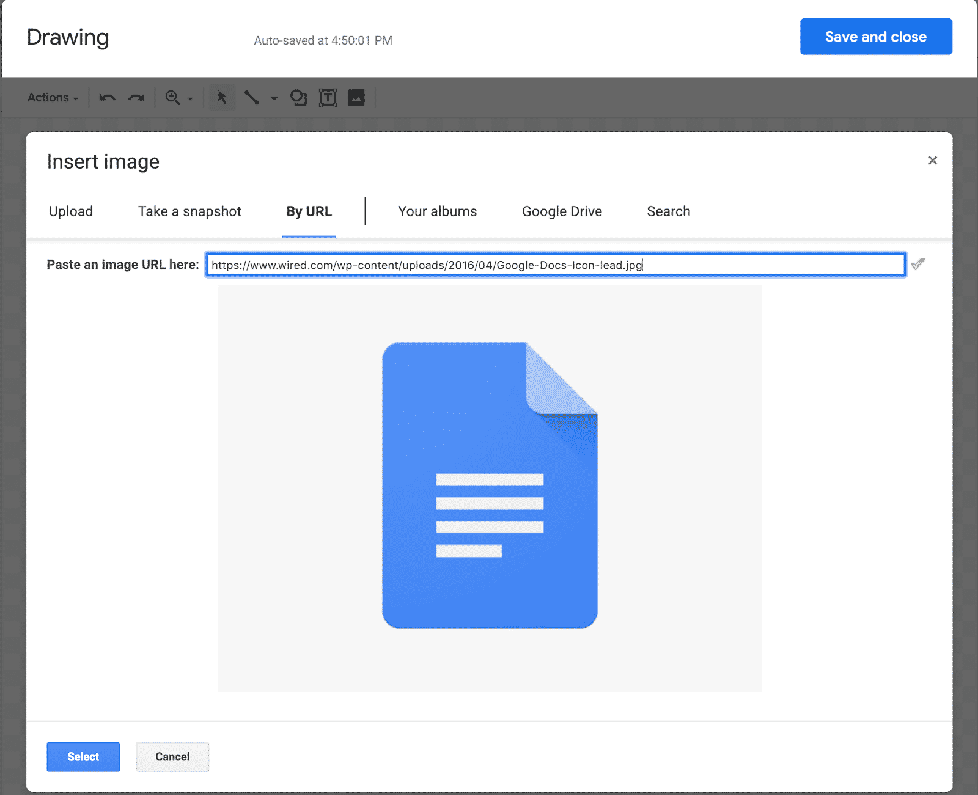Pick the Line tool
Viewport: 978px width, 795px height.
251,97
